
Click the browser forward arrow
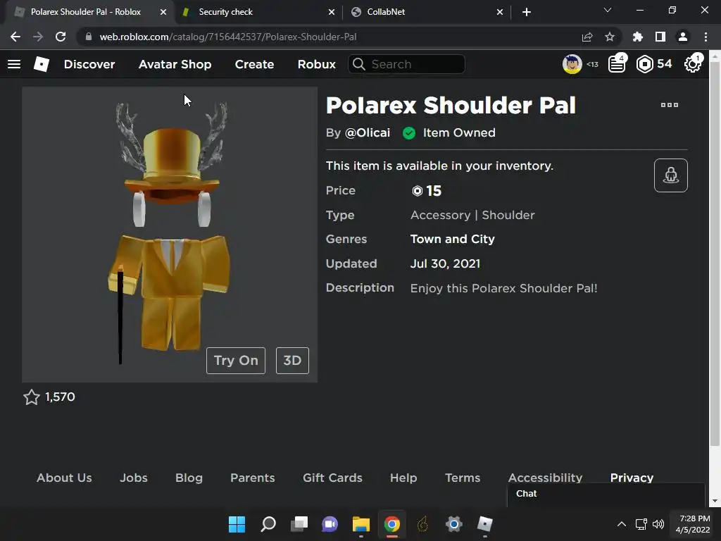pyautogui.click(x=38, y=37)
